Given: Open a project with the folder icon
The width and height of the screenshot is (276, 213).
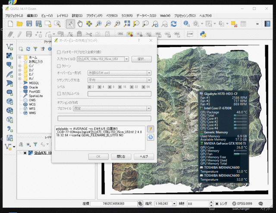Looking at the screenshot, I should point(20,24).
